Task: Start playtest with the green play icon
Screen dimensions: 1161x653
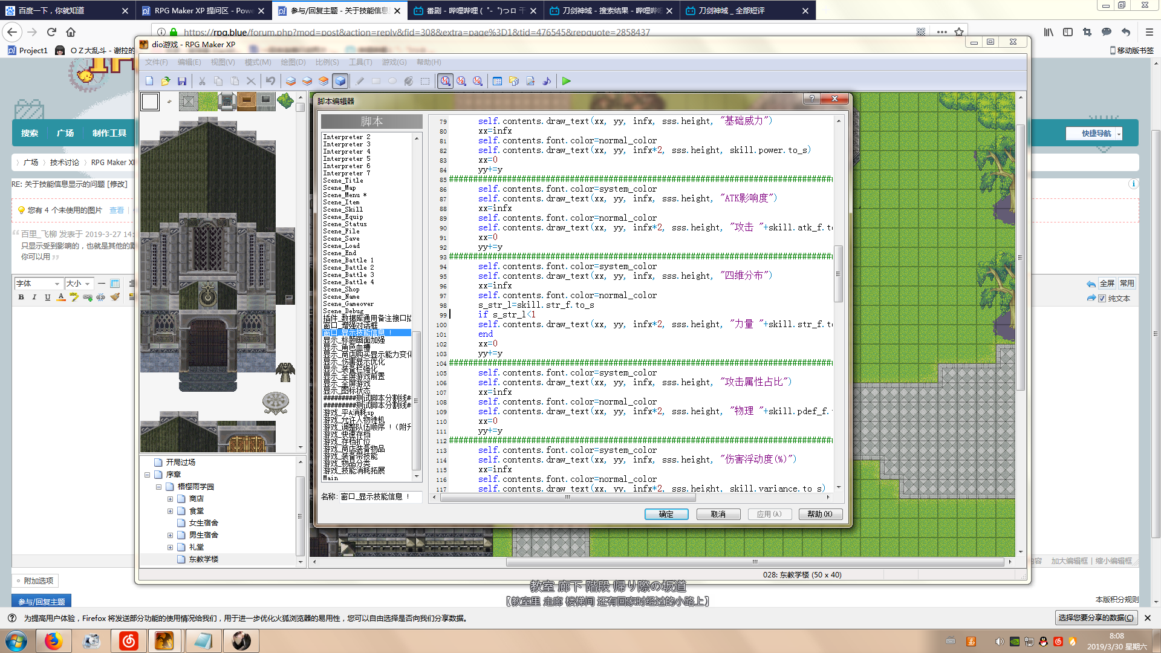Action: tap(566, 81)
